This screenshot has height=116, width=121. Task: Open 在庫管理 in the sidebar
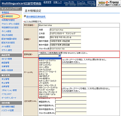(x=5, y=66)
